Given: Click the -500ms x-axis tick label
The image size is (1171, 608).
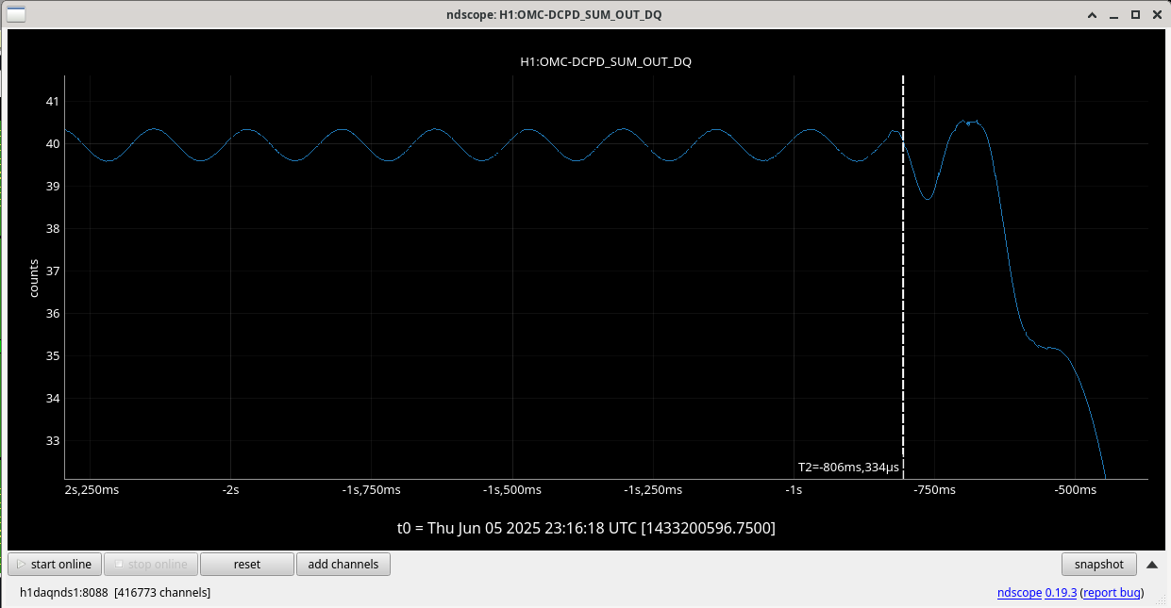Looking at the screenshot, I should coord(1076,490).
